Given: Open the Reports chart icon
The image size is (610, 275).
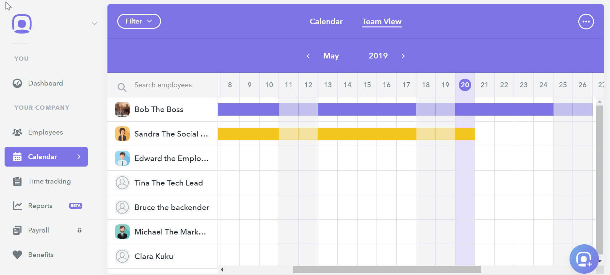Looking at the screenshot, I should point(17,206).
